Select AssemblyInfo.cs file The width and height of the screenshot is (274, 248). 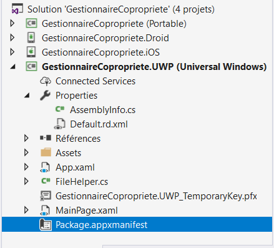(102, 110)
